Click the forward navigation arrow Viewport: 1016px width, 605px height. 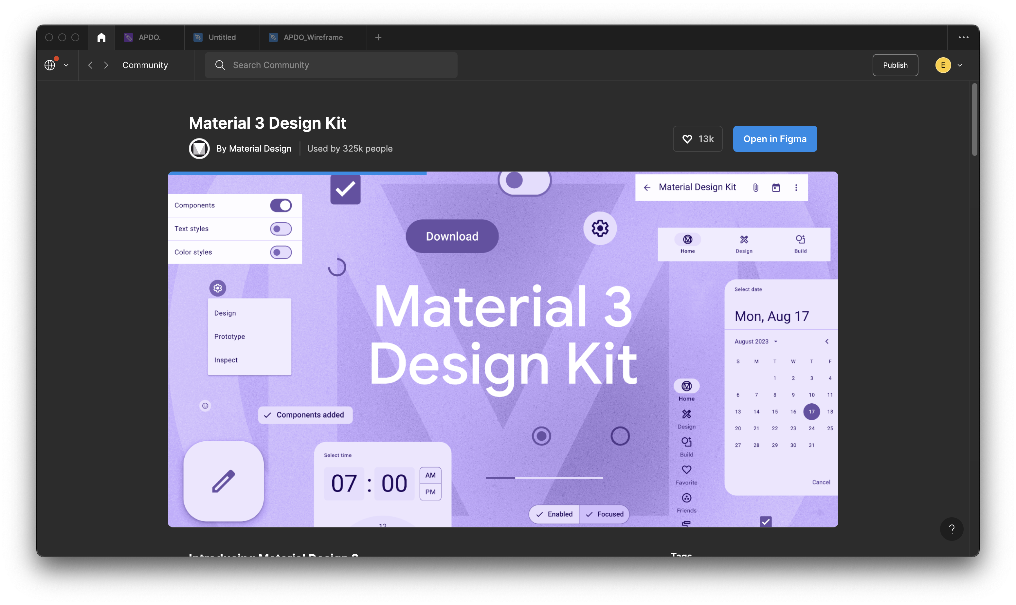[x=106, y=65]
